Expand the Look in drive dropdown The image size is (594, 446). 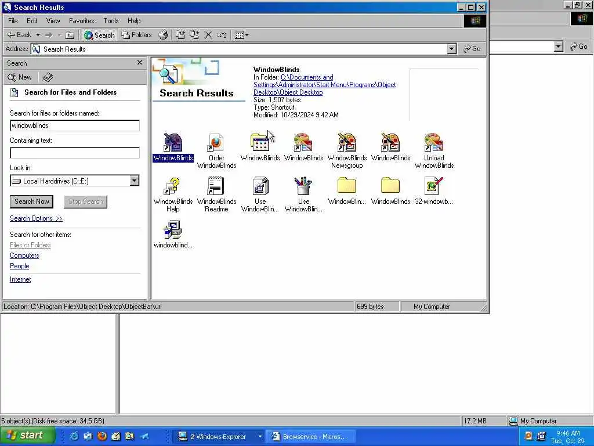135,181
